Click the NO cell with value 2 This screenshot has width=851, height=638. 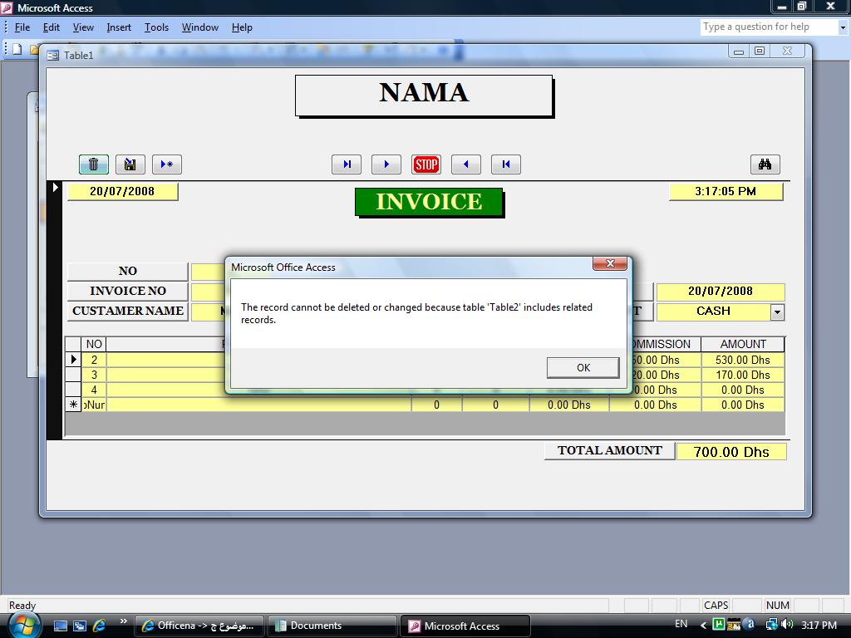pos(94,360)
